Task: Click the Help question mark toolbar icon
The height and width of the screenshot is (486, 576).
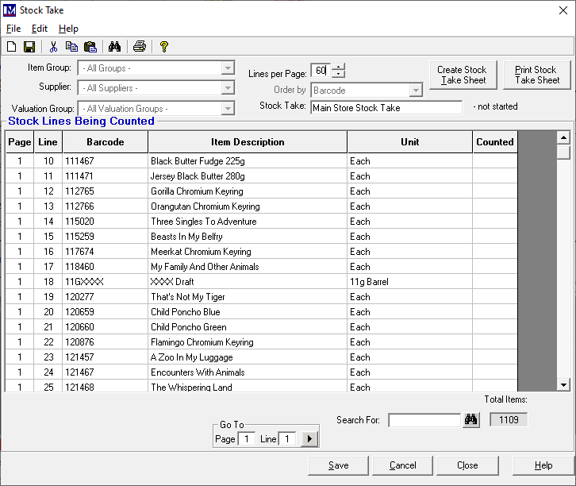Action: 164,47
